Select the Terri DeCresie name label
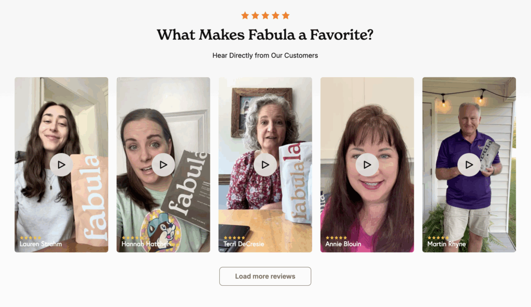Viewport: 531px width, 307px height. pos(244,244)
